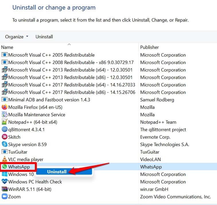217x205 pixels.
Task: Select Visual C++ 2013 Redistributable (x86) 12.0.30501
Action: (70, 77)
